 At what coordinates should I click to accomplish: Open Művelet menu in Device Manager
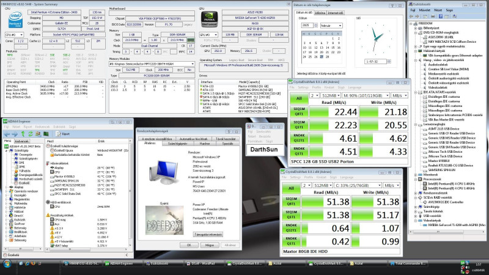(x=425, y=10)
